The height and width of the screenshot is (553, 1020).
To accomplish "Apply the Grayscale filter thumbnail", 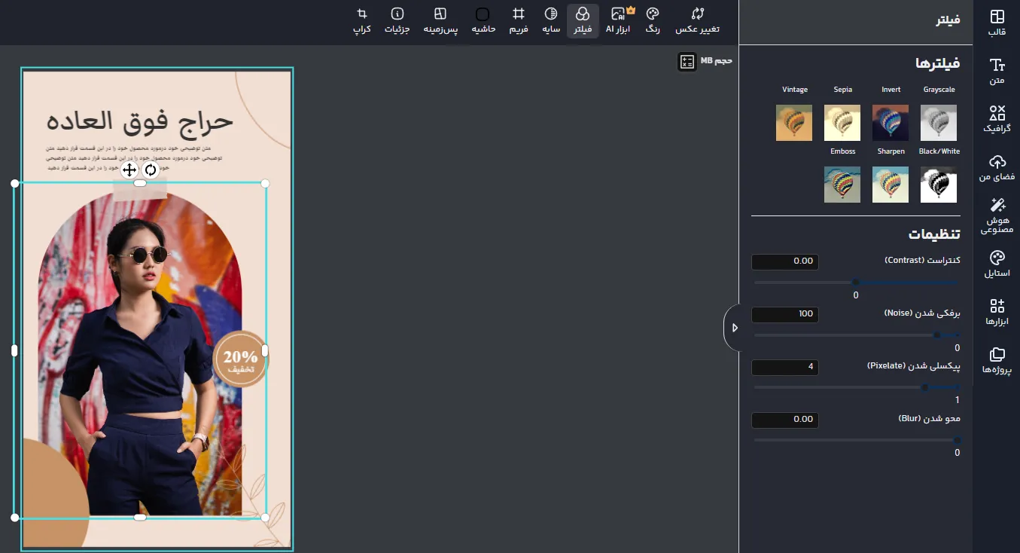I will (939, 123).
